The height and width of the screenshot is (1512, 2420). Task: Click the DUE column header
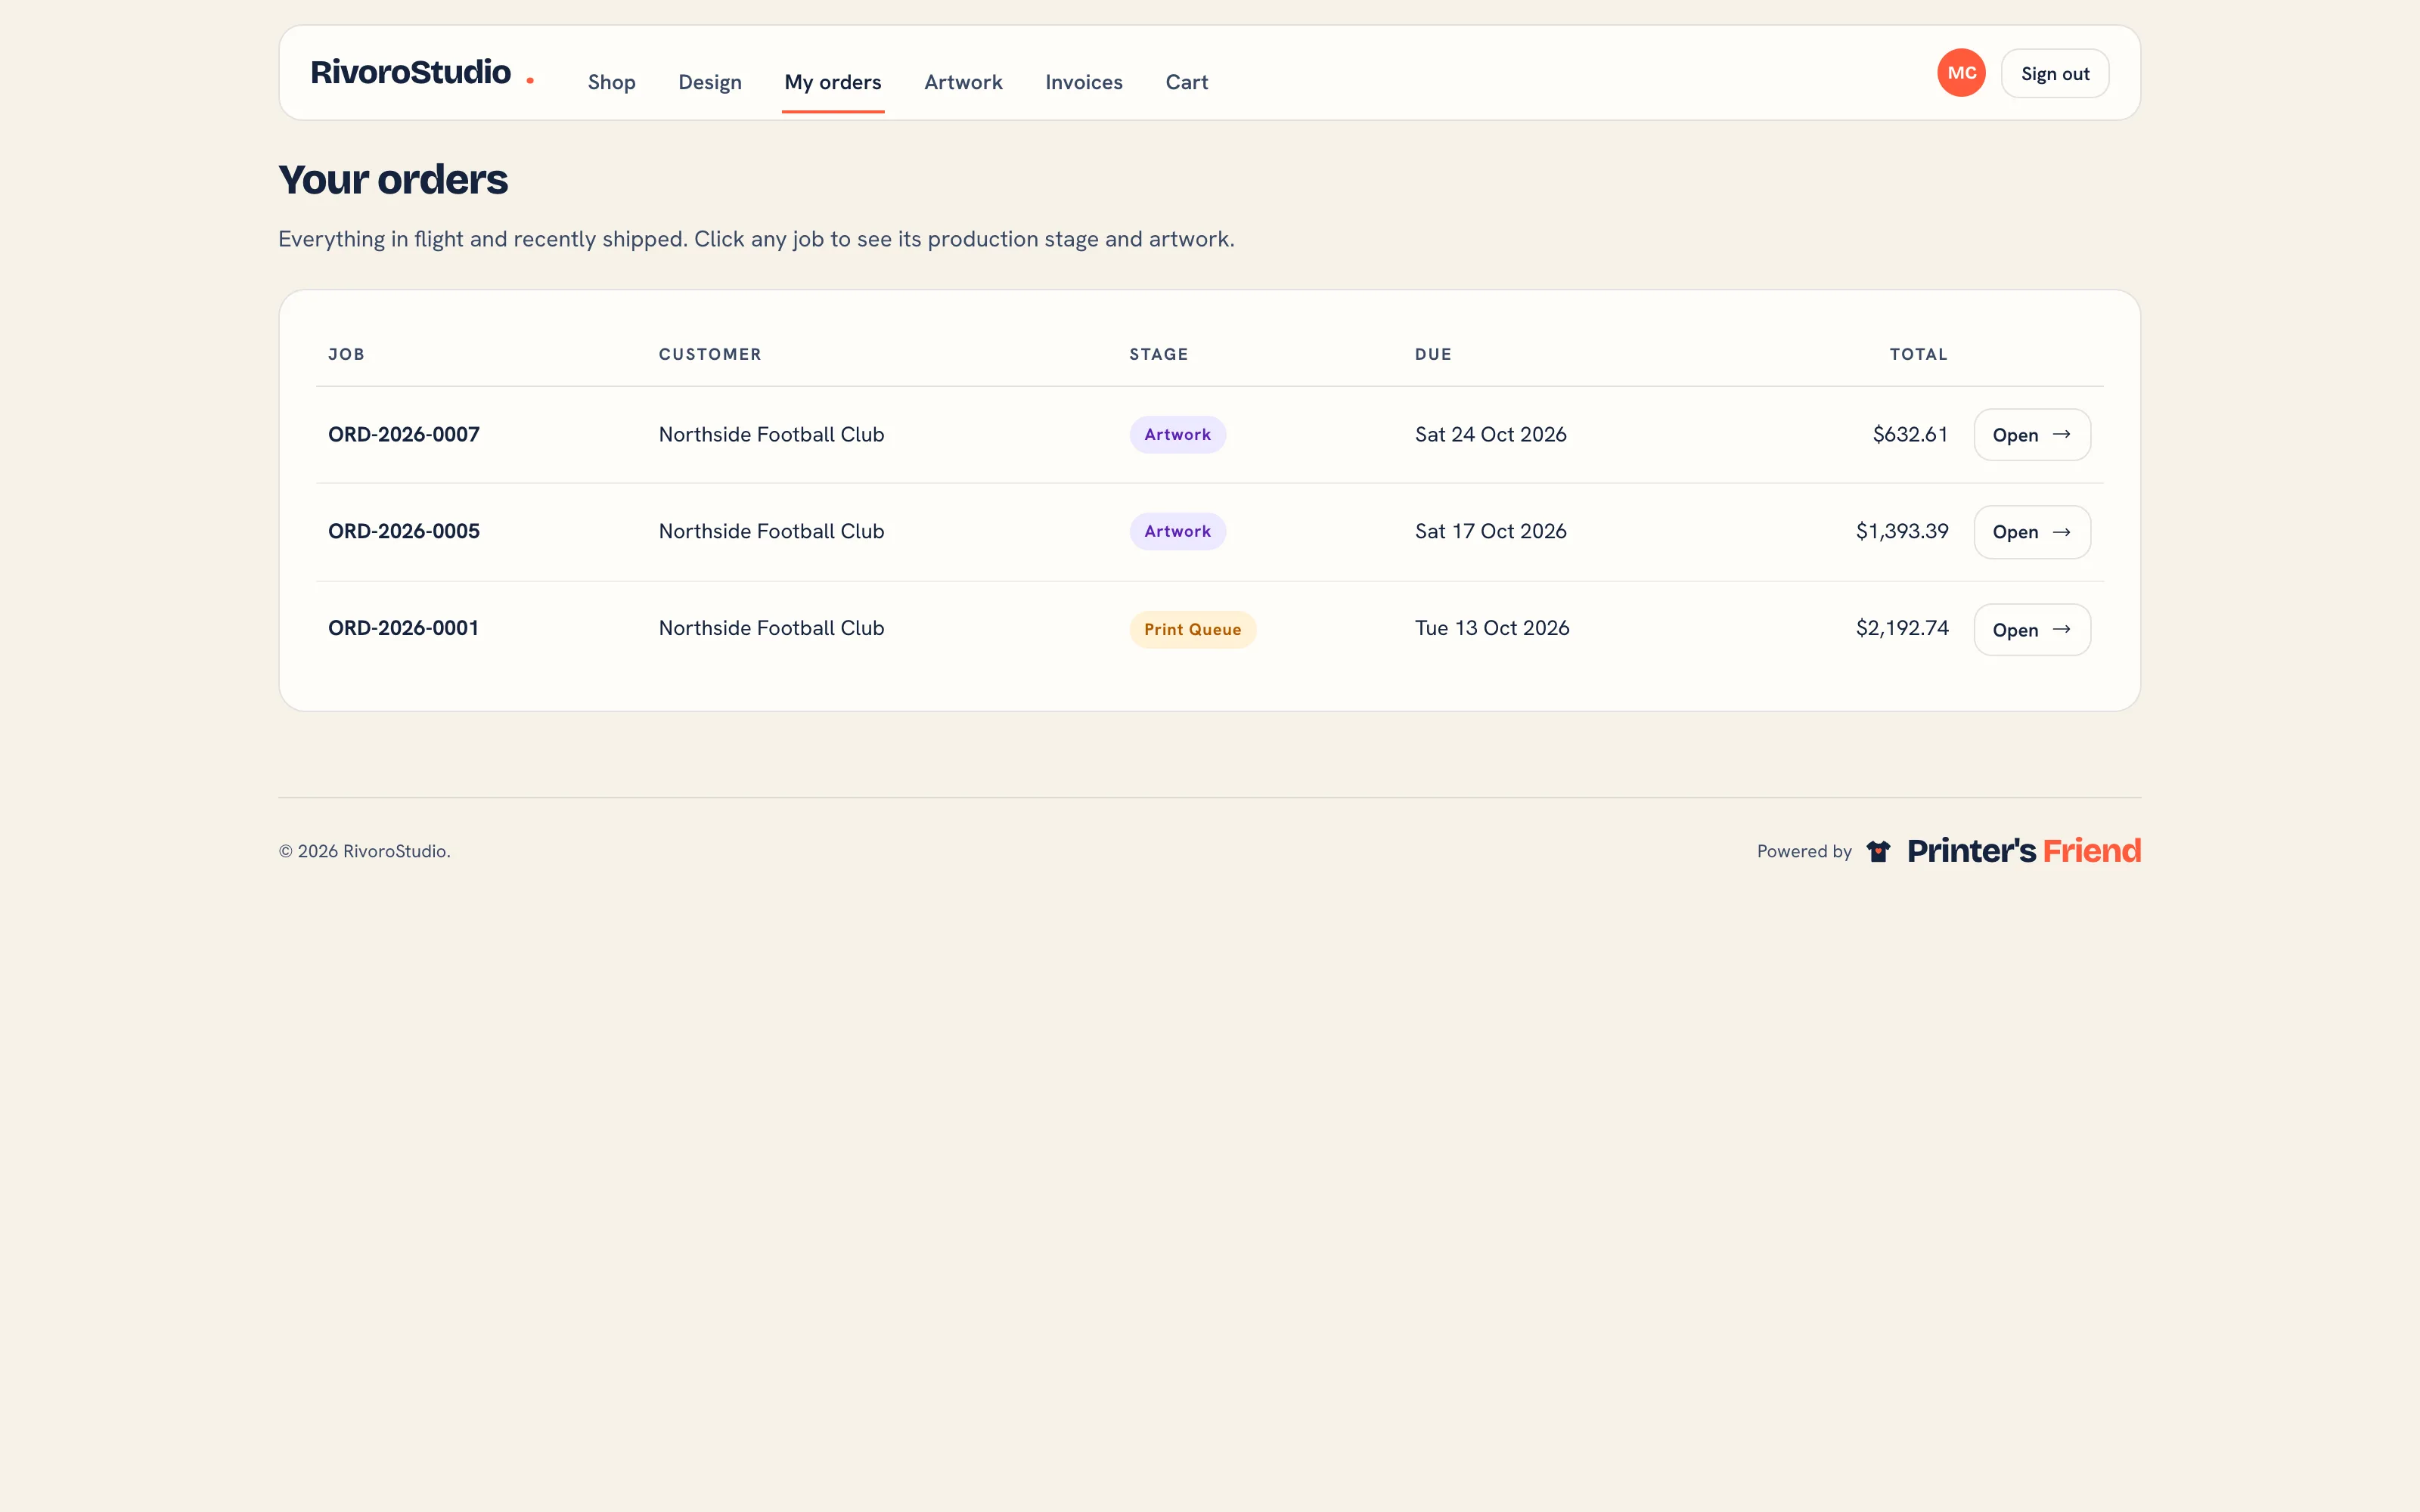[1433, 355]
